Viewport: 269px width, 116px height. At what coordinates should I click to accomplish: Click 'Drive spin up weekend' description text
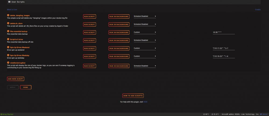16,50
